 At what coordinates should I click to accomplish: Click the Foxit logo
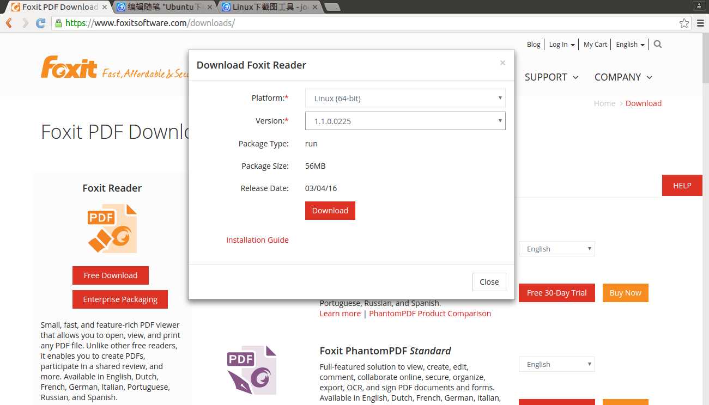69,67
